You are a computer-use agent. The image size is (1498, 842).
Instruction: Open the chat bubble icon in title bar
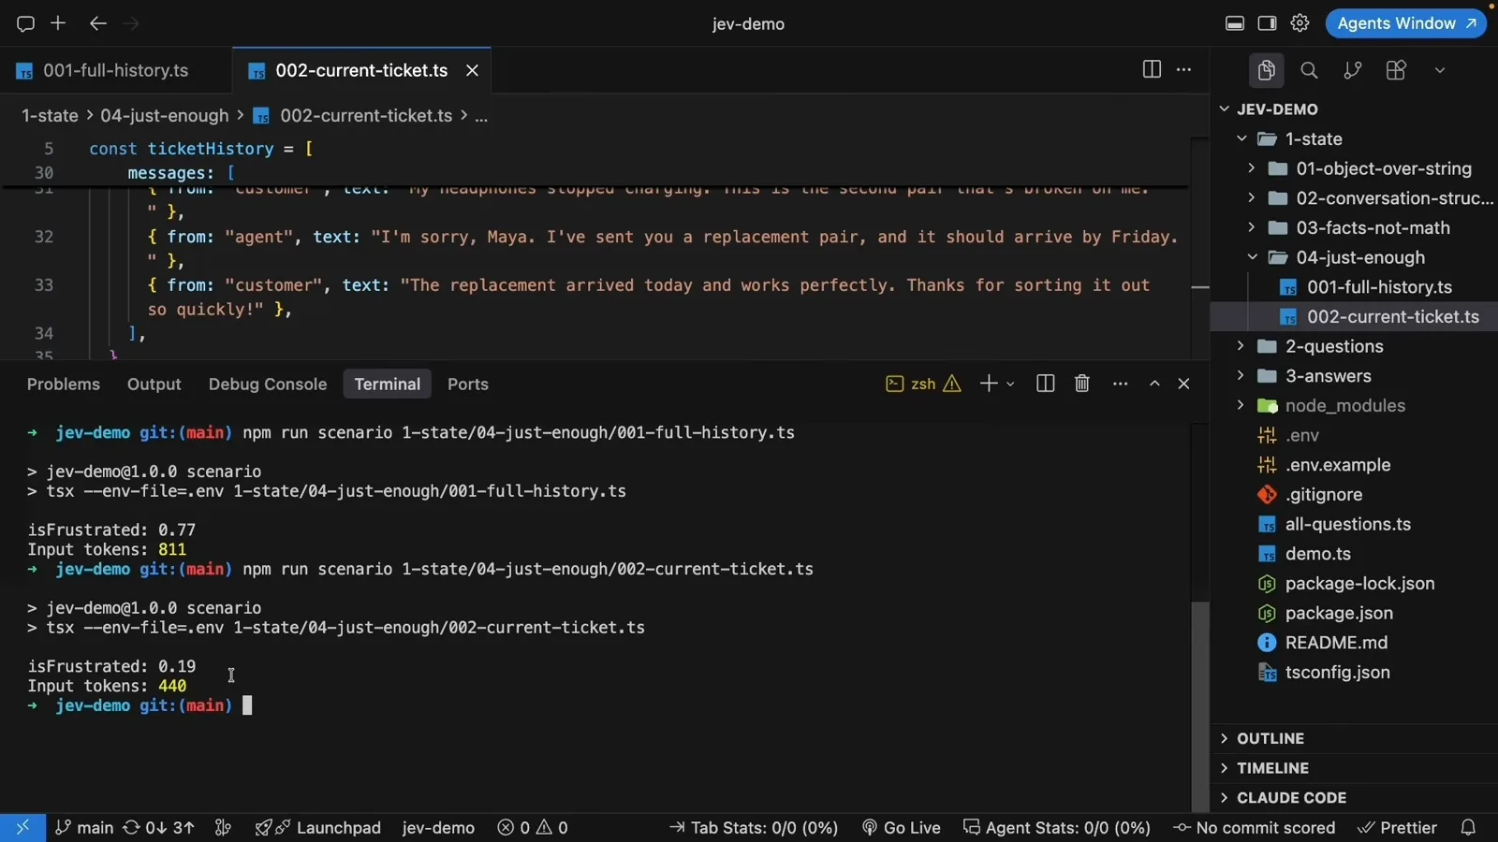click(x=25, y=23)
